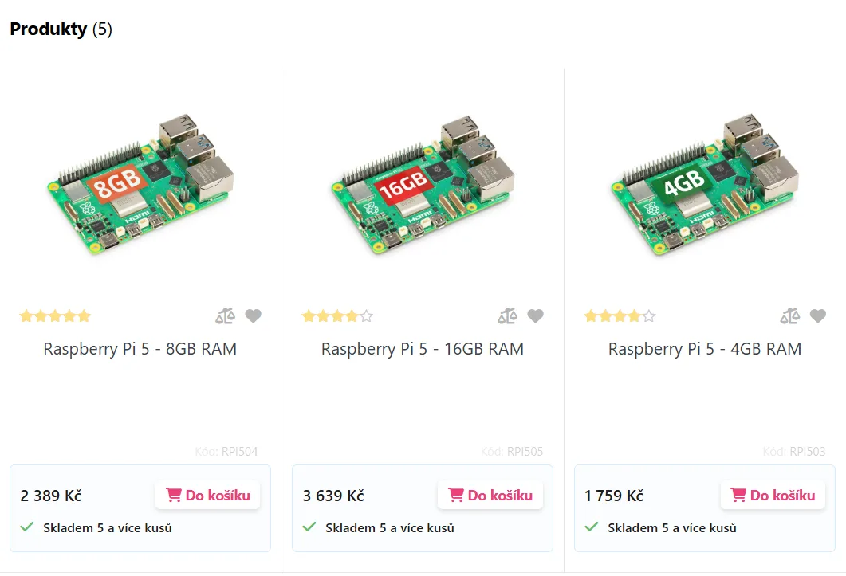
Task: Favorite the Raspberry Pi 5 16GB with heart
Action: [x=535, y=316]
